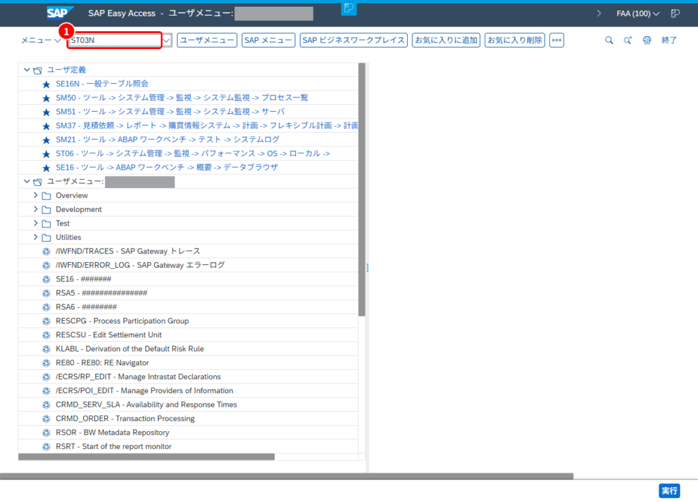Open SAP ビジネスワークプレイス
Image resolution: width=698 pixels, height=502 pixels.
[x=354, y=40]
